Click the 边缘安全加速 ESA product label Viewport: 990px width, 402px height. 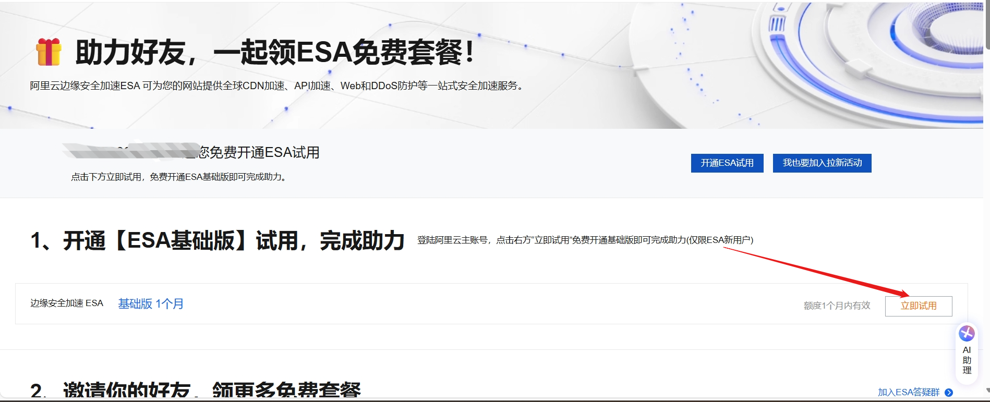pos(67,303)
